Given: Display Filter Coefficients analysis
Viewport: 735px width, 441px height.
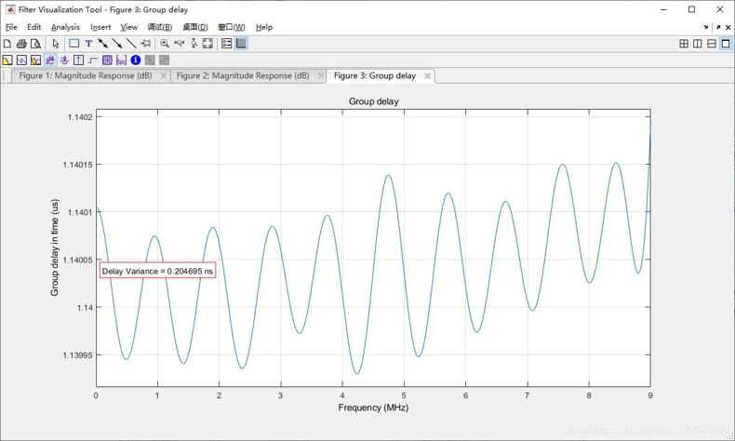Looking at the screenshot, I should click(121, 60).
